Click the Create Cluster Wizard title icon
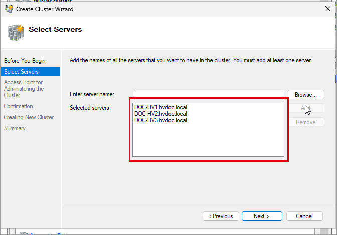Screen dimensions: 337x235 (9, 9)
